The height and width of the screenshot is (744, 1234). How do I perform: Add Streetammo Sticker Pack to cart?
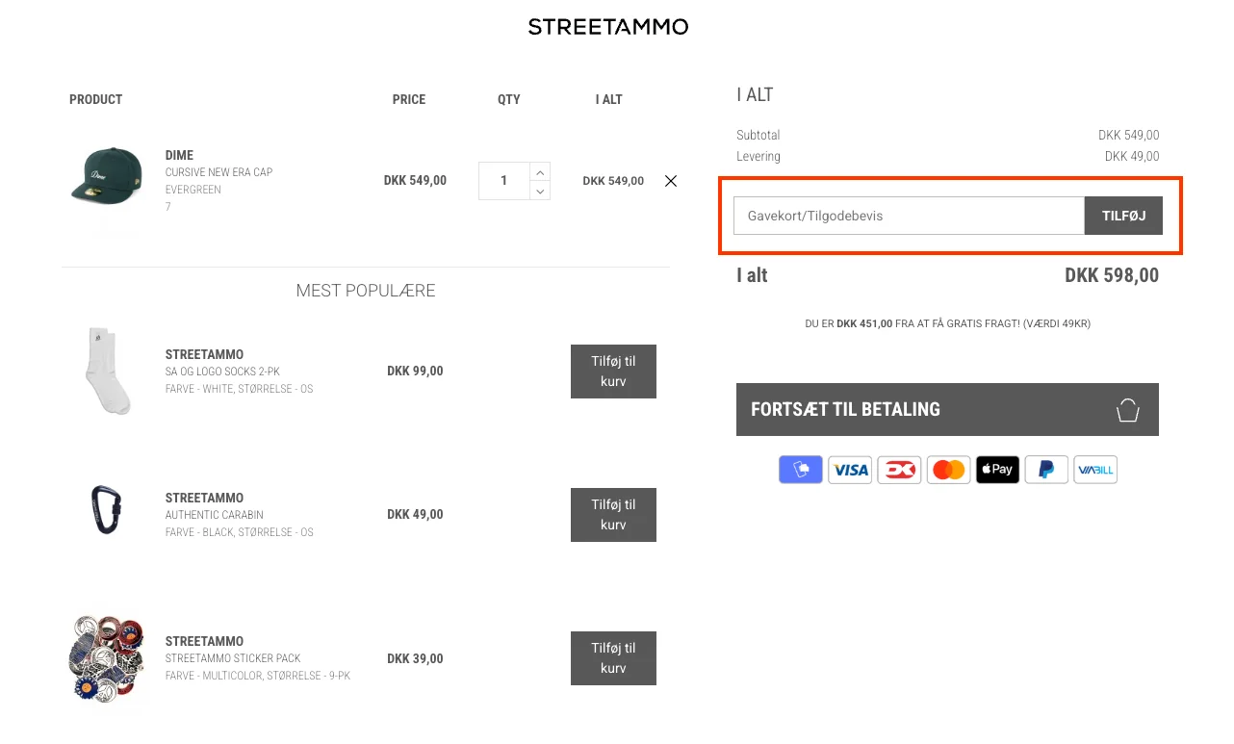click(613, 658)
